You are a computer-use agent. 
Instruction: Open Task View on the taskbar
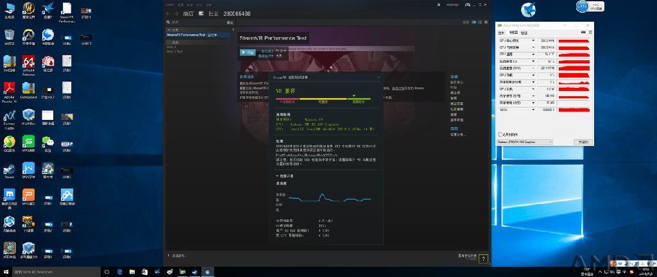click(107, 272)
